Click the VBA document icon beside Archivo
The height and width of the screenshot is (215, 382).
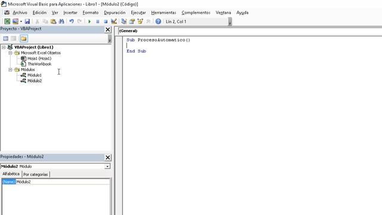tap(7, 13)
